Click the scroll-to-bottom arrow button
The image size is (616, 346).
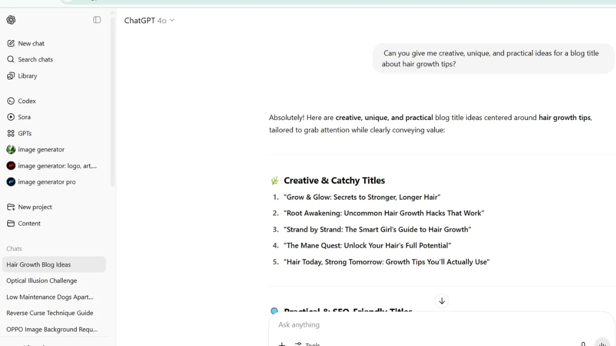(442, 301)
